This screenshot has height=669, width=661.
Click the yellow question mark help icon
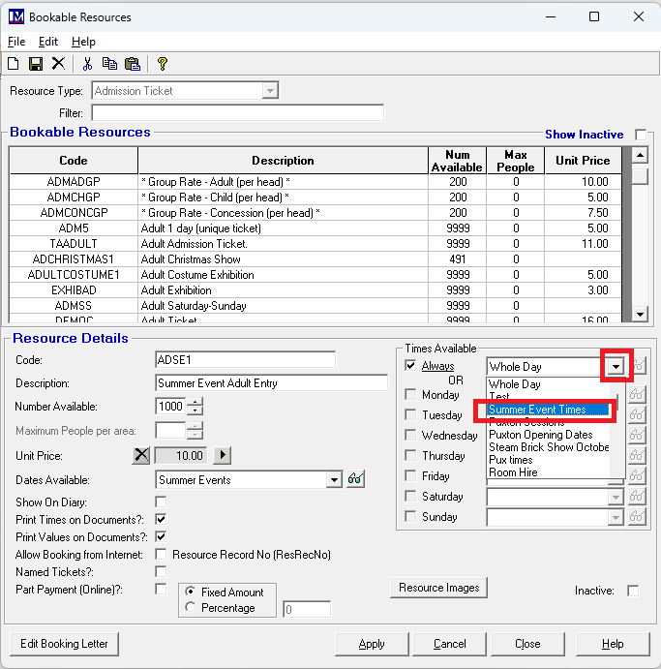tap(162, 64)
